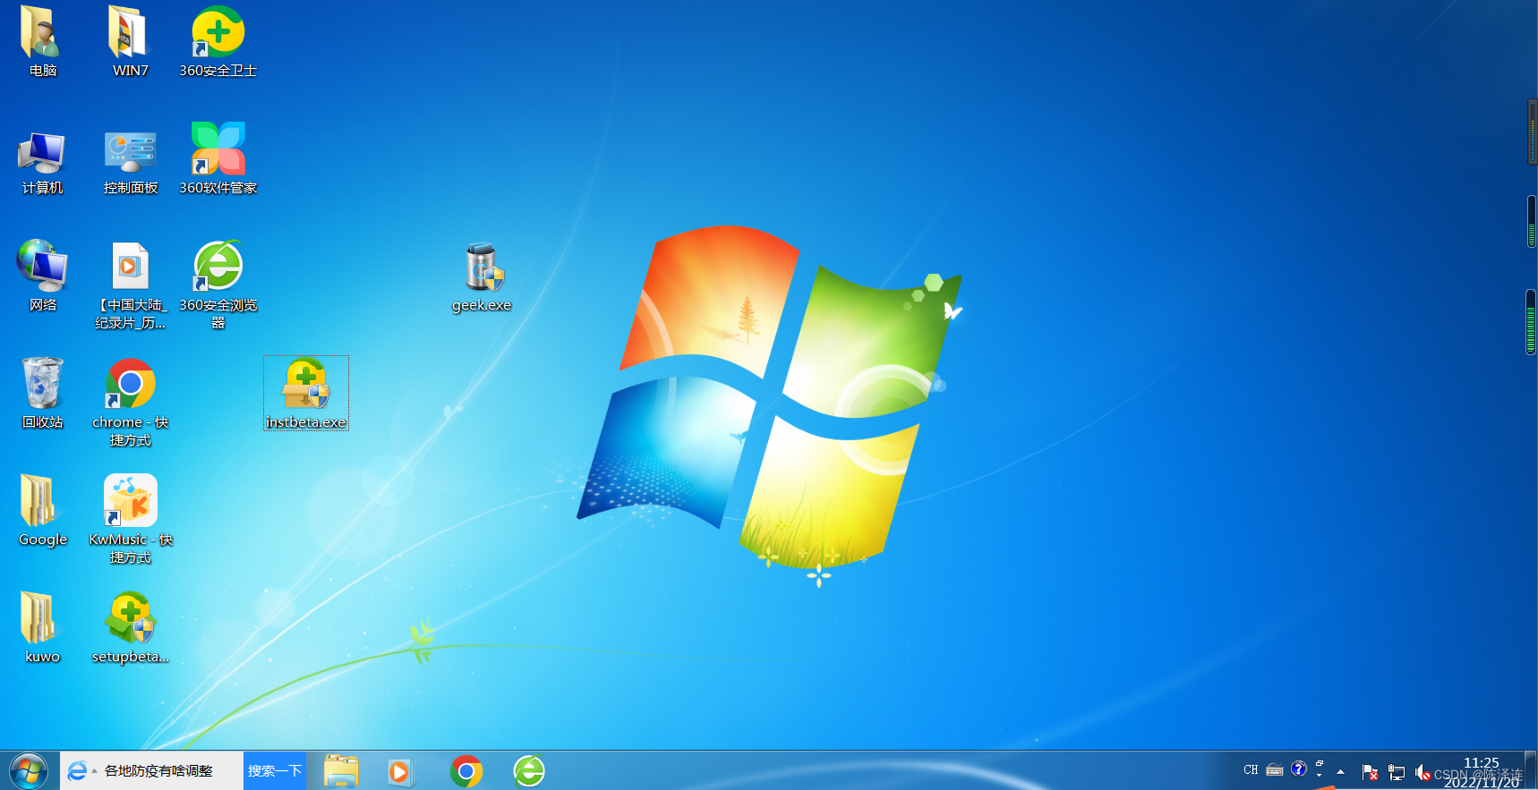Viewport: 1538px width, 790px height.
Task: Open the WIN7 folder icon
Action: (130, 41)
